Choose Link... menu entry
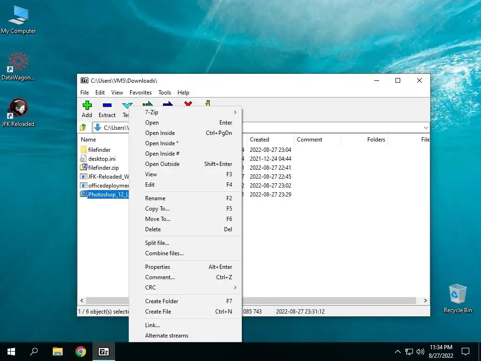Viewport: 481px width, 361px height. (185, 325)
